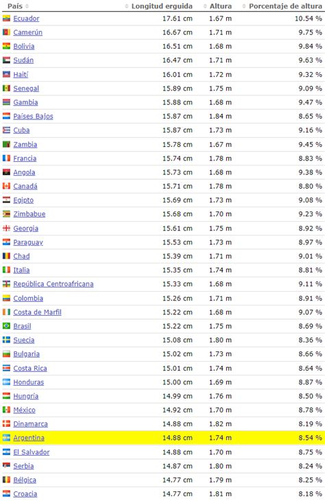Sort by Porcentaje de altura arrows

tap(244, 6)
